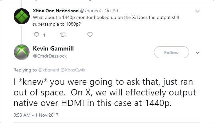Follow Kevin Gammill
214x123 pixels.
coord(171,52)
